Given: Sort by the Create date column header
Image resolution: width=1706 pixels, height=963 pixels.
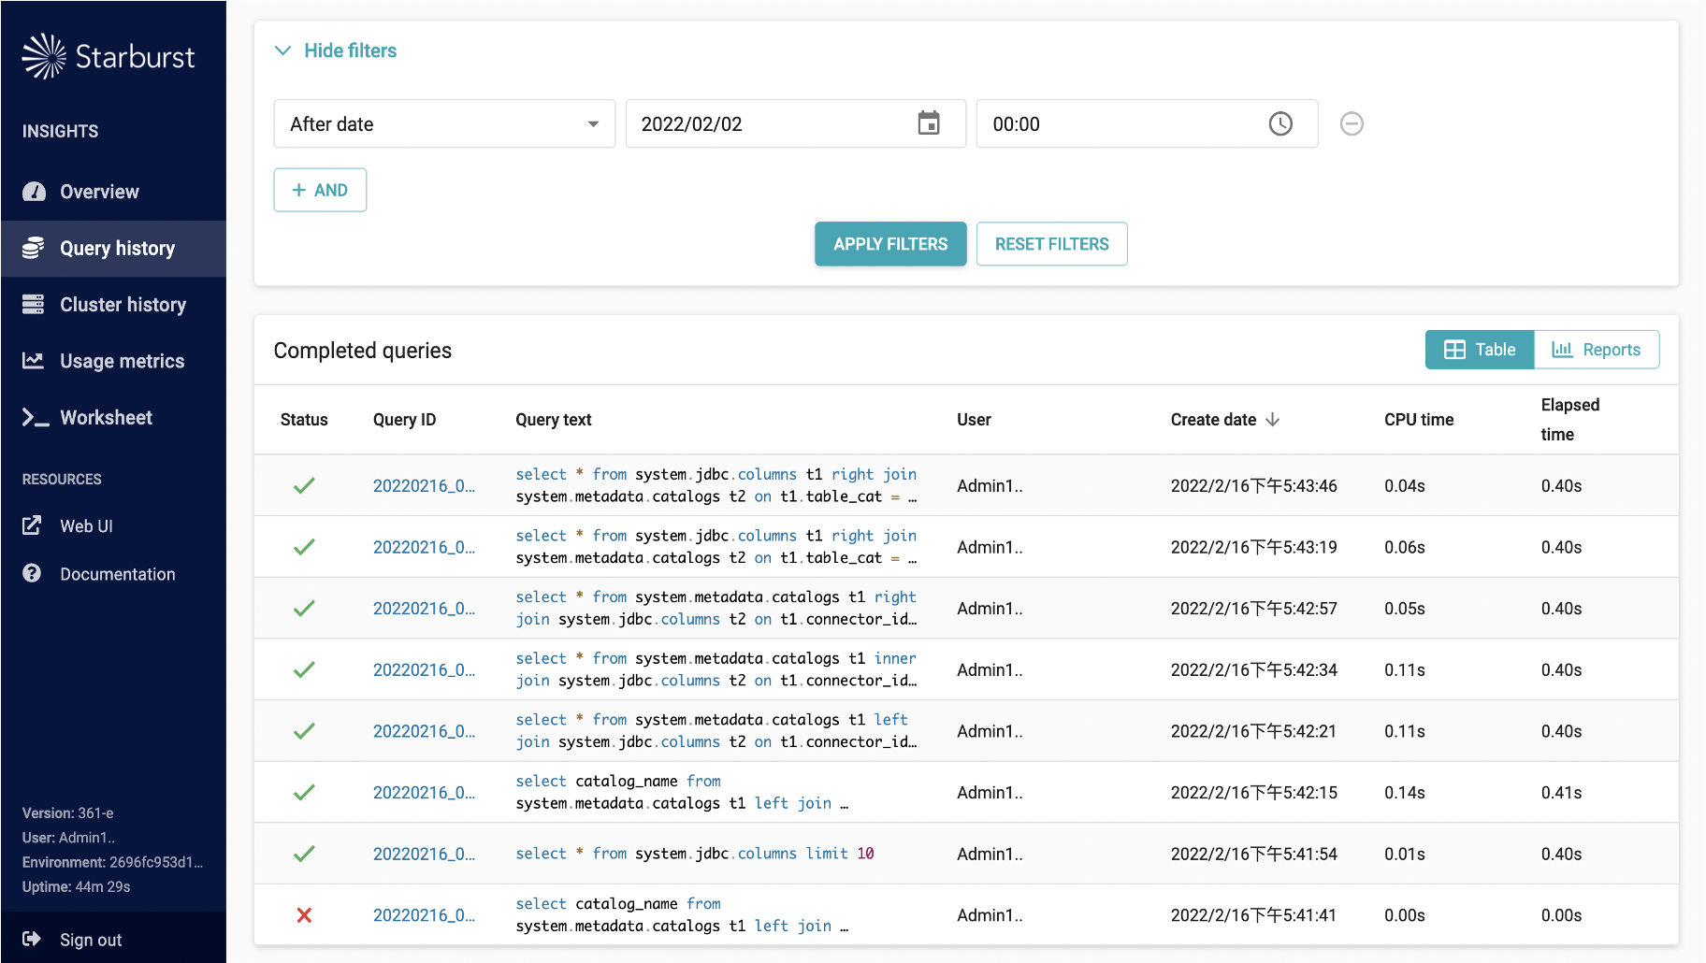Looking at the screenshot, I should (1213, 420).
